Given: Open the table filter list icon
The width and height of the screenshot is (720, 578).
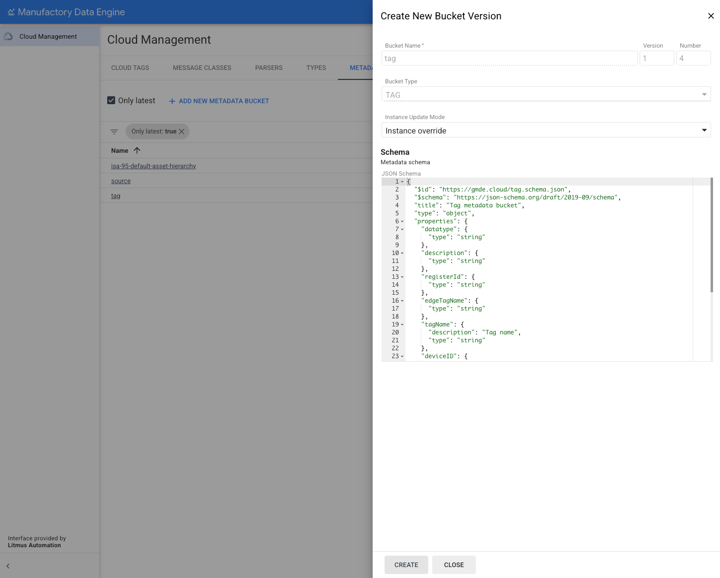Looking at the screenshot, I should (114, 132).
